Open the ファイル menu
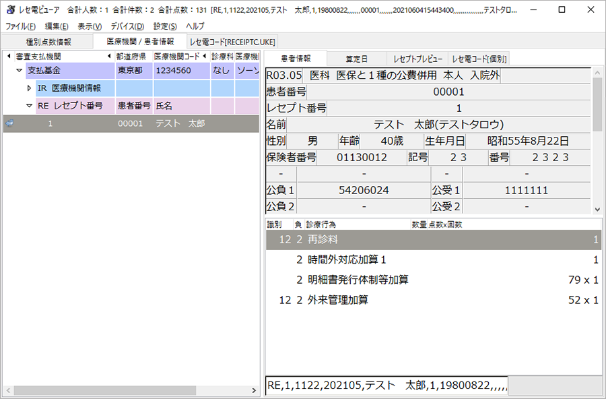The width and height of the screenshot is (606, 399). [21, 26]
